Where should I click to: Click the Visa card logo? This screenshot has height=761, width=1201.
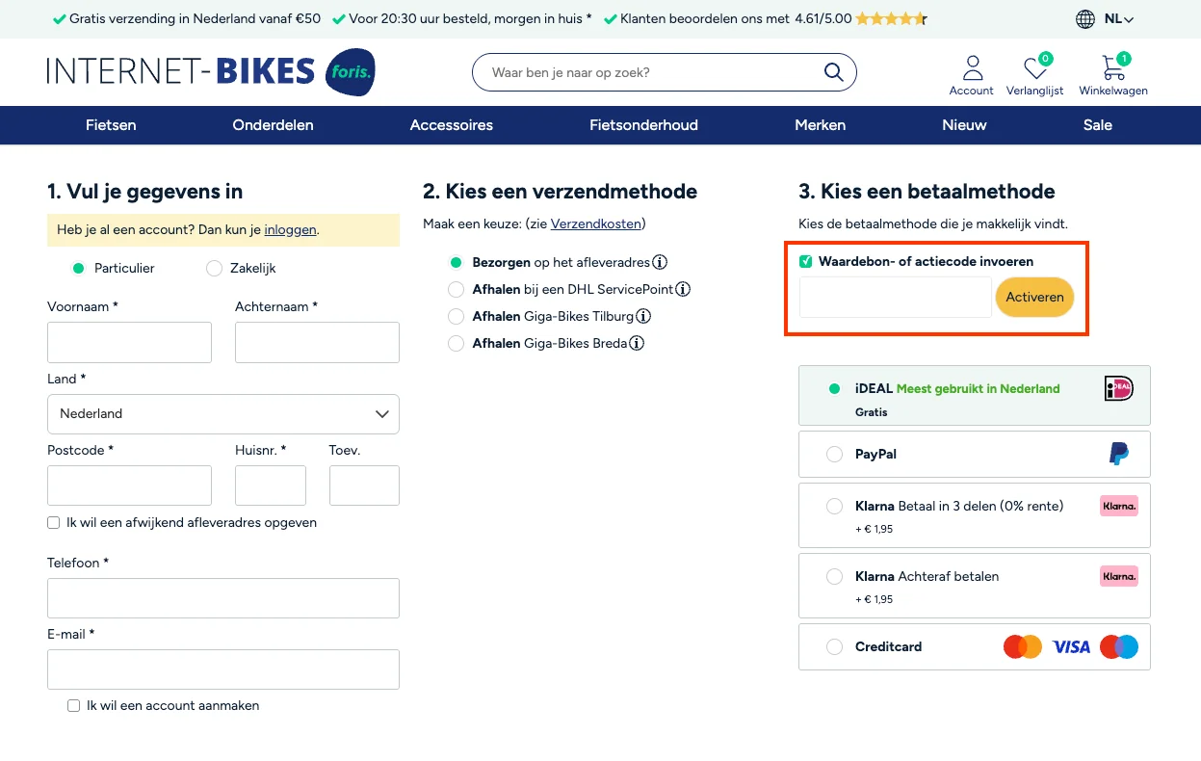tap(1070, 646)
